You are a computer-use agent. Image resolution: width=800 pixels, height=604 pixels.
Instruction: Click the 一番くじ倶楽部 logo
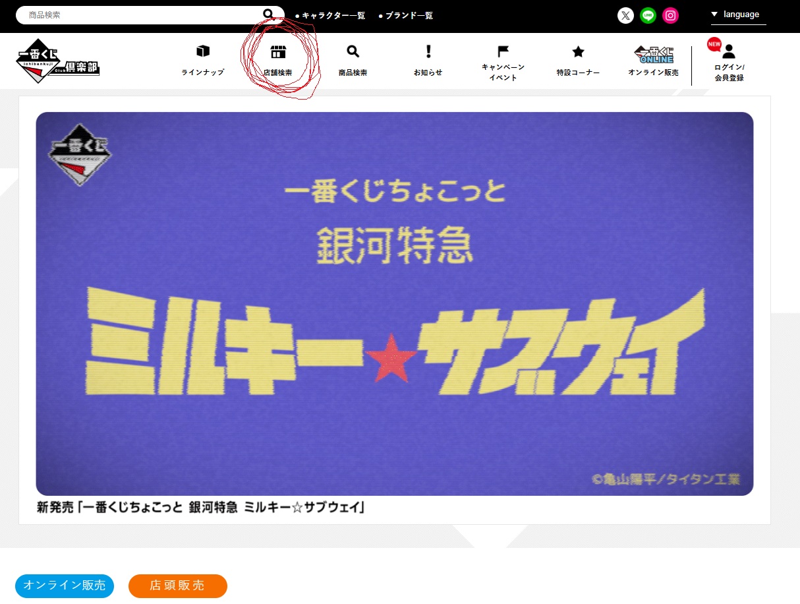[x=57, y=61]
